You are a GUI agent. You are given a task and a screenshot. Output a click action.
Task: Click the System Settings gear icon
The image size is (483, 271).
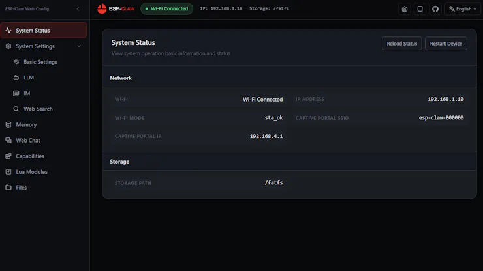pyautogui.click(x=8, y=46)
